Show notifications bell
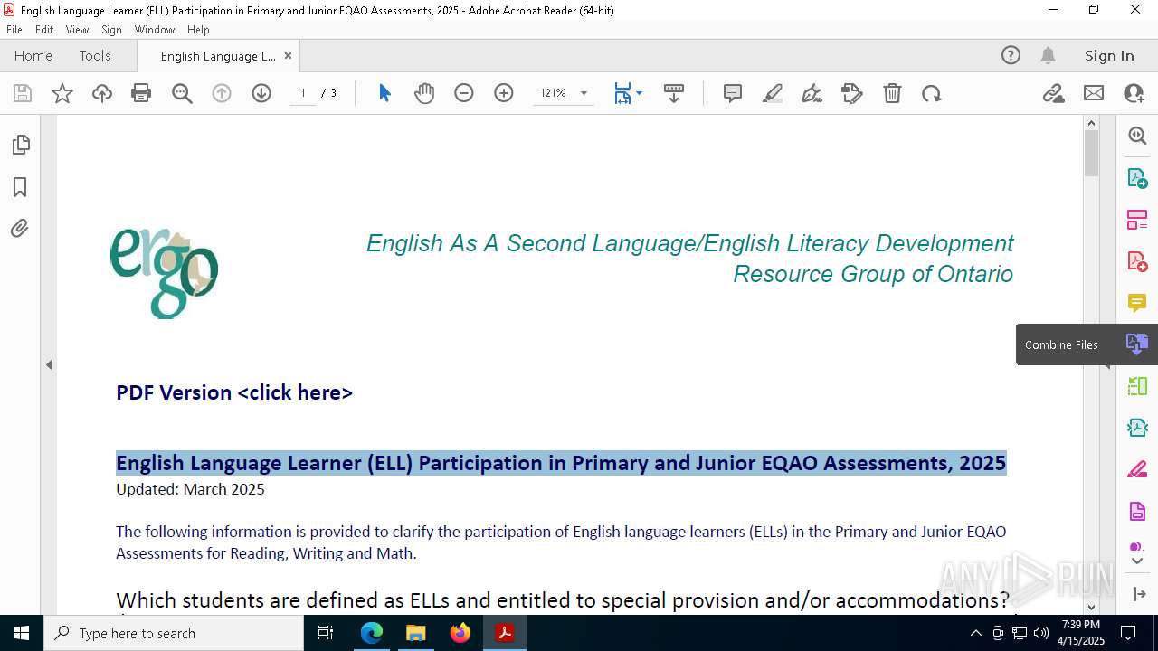This screenshot has width=1158, height=651. coord(1048,56)
